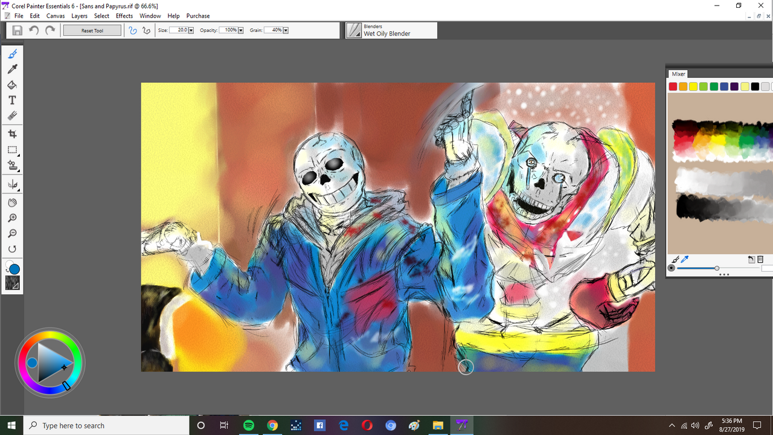Open Spotify from the taskbar
The image size is (773, 435).
coord(249,425)
